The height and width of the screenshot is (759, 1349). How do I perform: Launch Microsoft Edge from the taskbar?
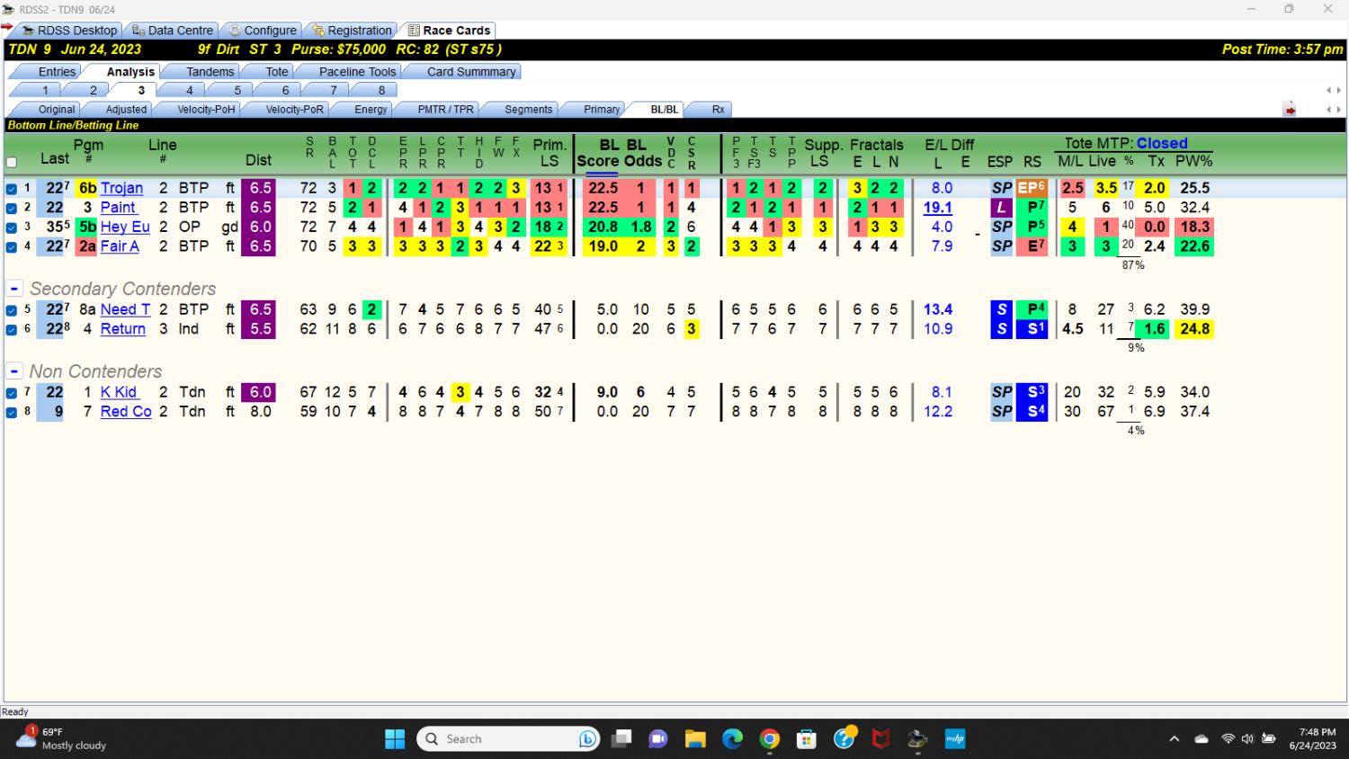point(733,739)
